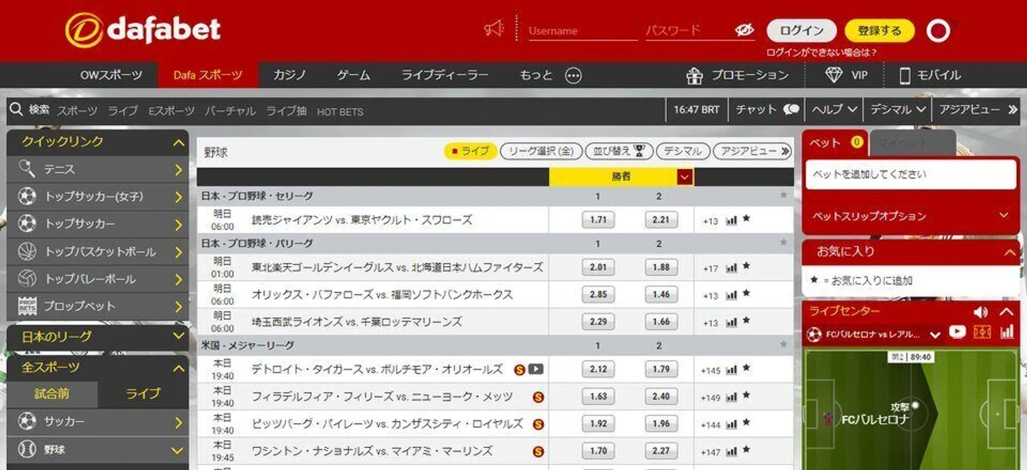Open the Games menu
This screenshot has height=470, width=1027.
coord(354,75)
